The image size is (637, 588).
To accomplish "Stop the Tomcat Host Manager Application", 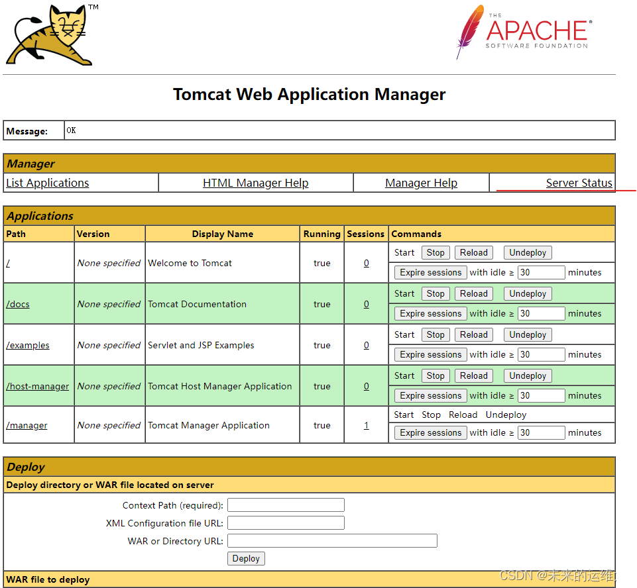I will click(x=435, y=375).
